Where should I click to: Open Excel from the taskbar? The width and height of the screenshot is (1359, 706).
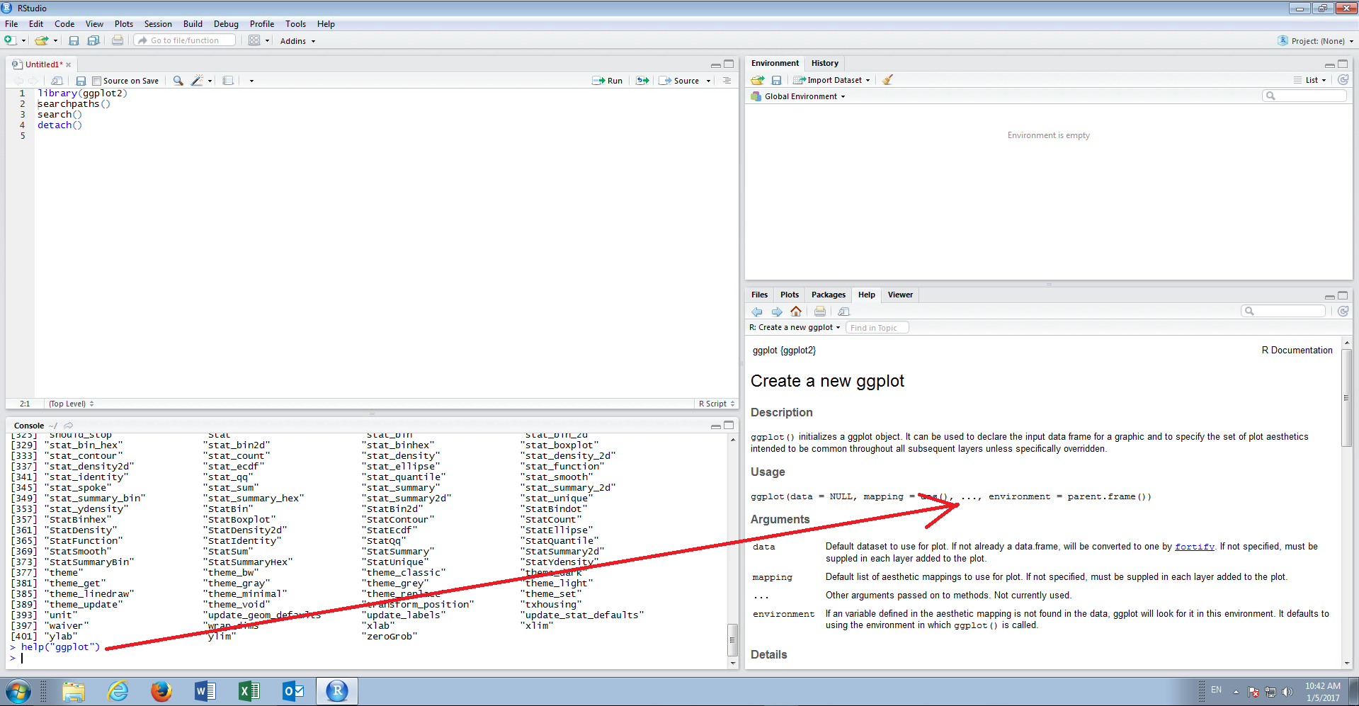(x=249, y=691)
